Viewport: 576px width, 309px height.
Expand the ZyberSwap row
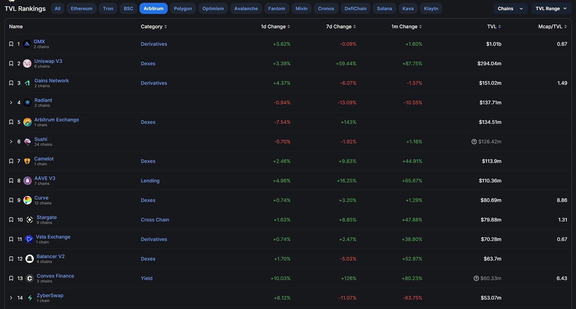[11, 298]
